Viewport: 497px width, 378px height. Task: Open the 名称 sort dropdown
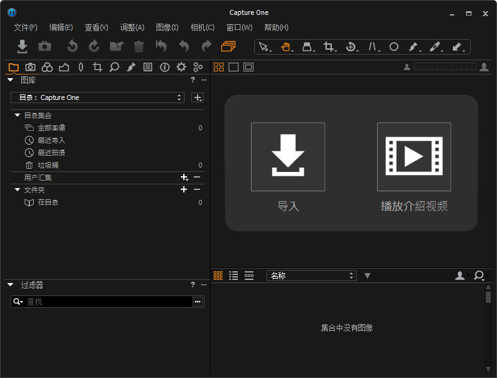(311, 276)
